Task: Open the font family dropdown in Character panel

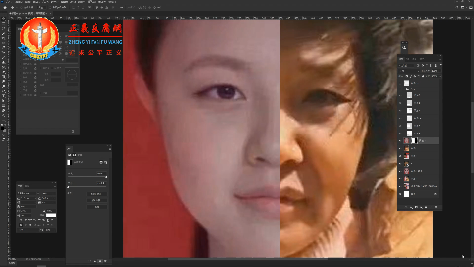Action: click(28, 193)
